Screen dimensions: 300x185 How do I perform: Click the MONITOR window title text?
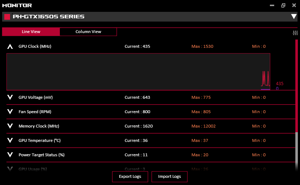pos(17,5)
